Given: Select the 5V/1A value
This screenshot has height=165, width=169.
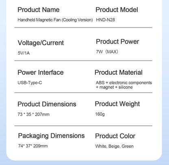Looking at the screenshot, I should tap(24, 53).
